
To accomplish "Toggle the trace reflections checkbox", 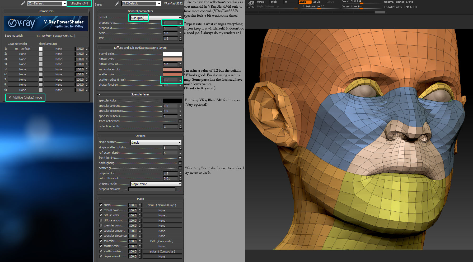I will point(180,121).
